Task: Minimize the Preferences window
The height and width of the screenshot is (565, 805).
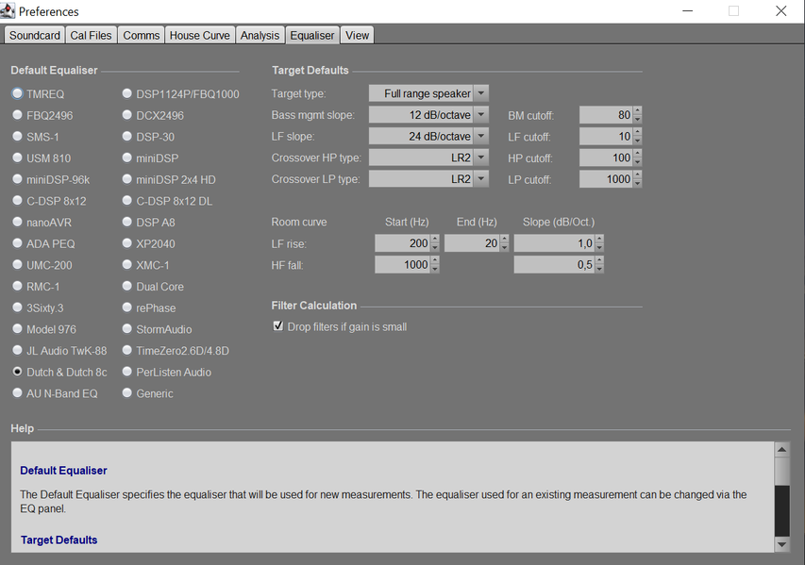Action: pos(687,10)
